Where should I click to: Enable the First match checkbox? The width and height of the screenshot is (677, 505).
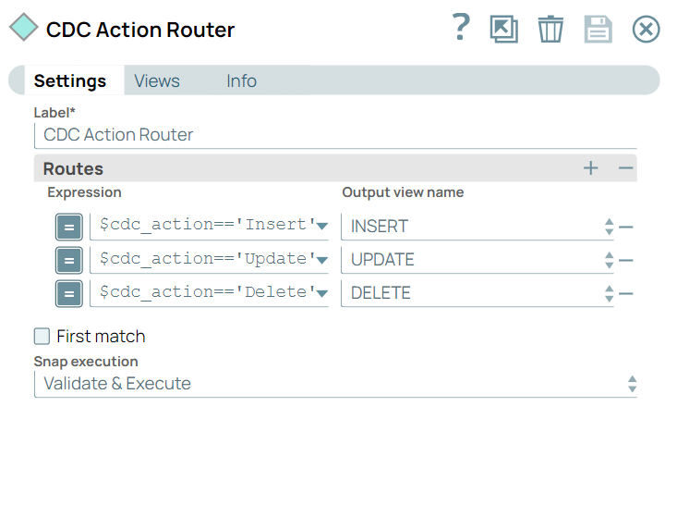42,336
